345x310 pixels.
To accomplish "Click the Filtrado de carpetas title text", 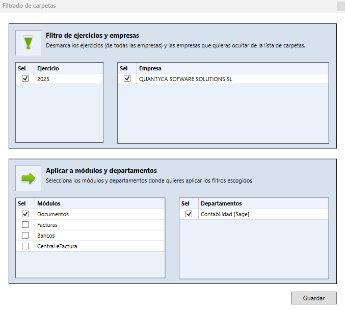I will tap(29, 6).
